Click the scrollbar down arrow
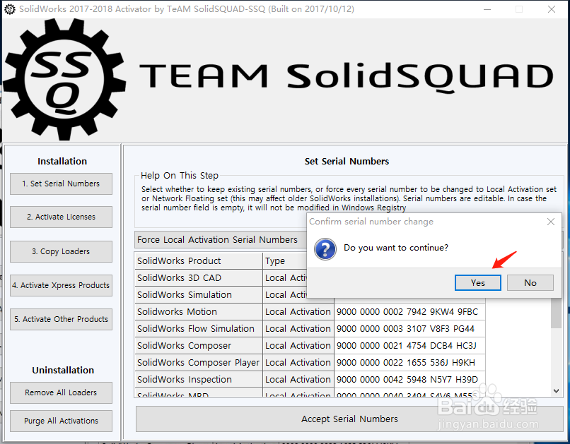Image resolution: width=570 pixels, height=444 pixels. 556,390
